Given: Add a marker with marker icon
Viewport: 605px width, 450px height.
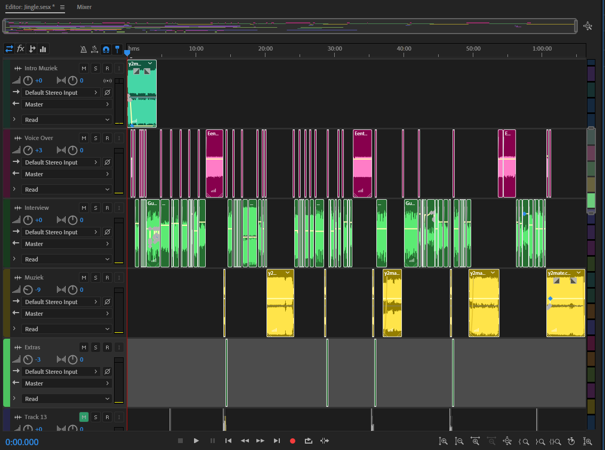Looking at the screenshot, I should (117, 49).
